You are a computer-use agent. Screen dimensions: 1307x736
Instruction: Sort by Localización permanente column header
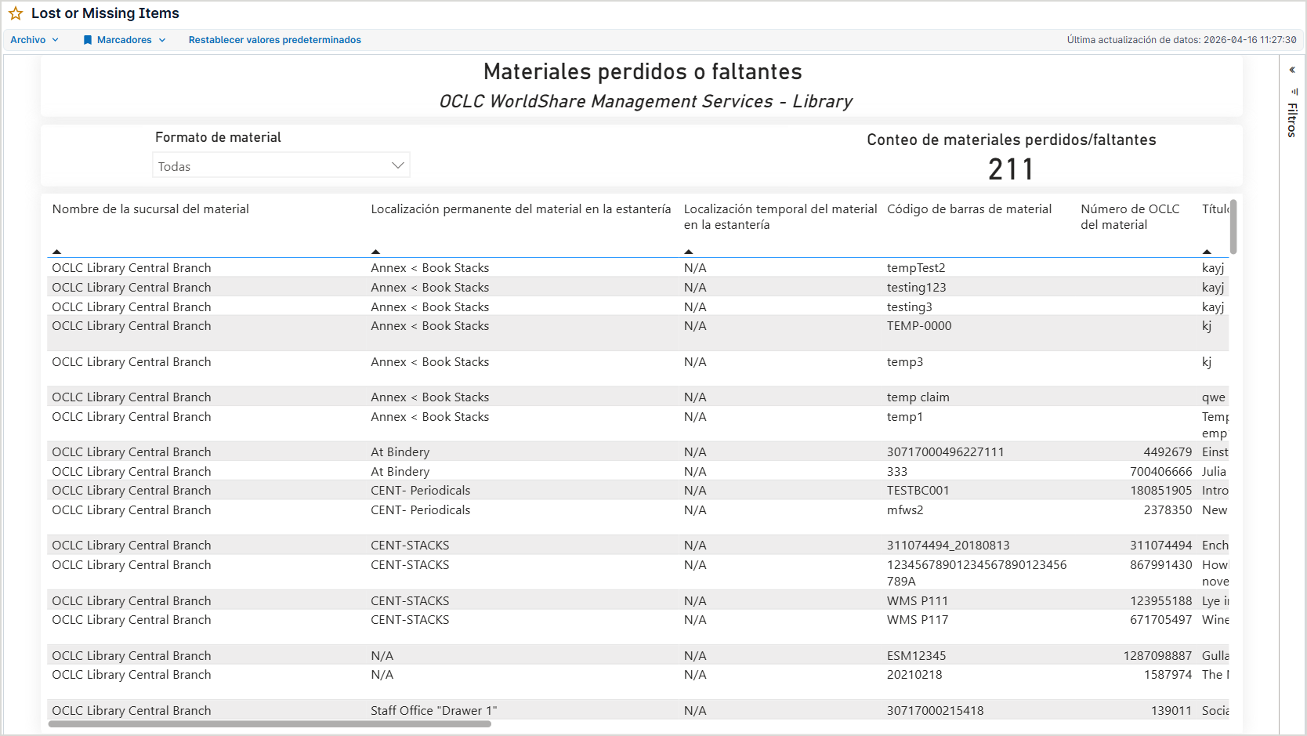520,209
